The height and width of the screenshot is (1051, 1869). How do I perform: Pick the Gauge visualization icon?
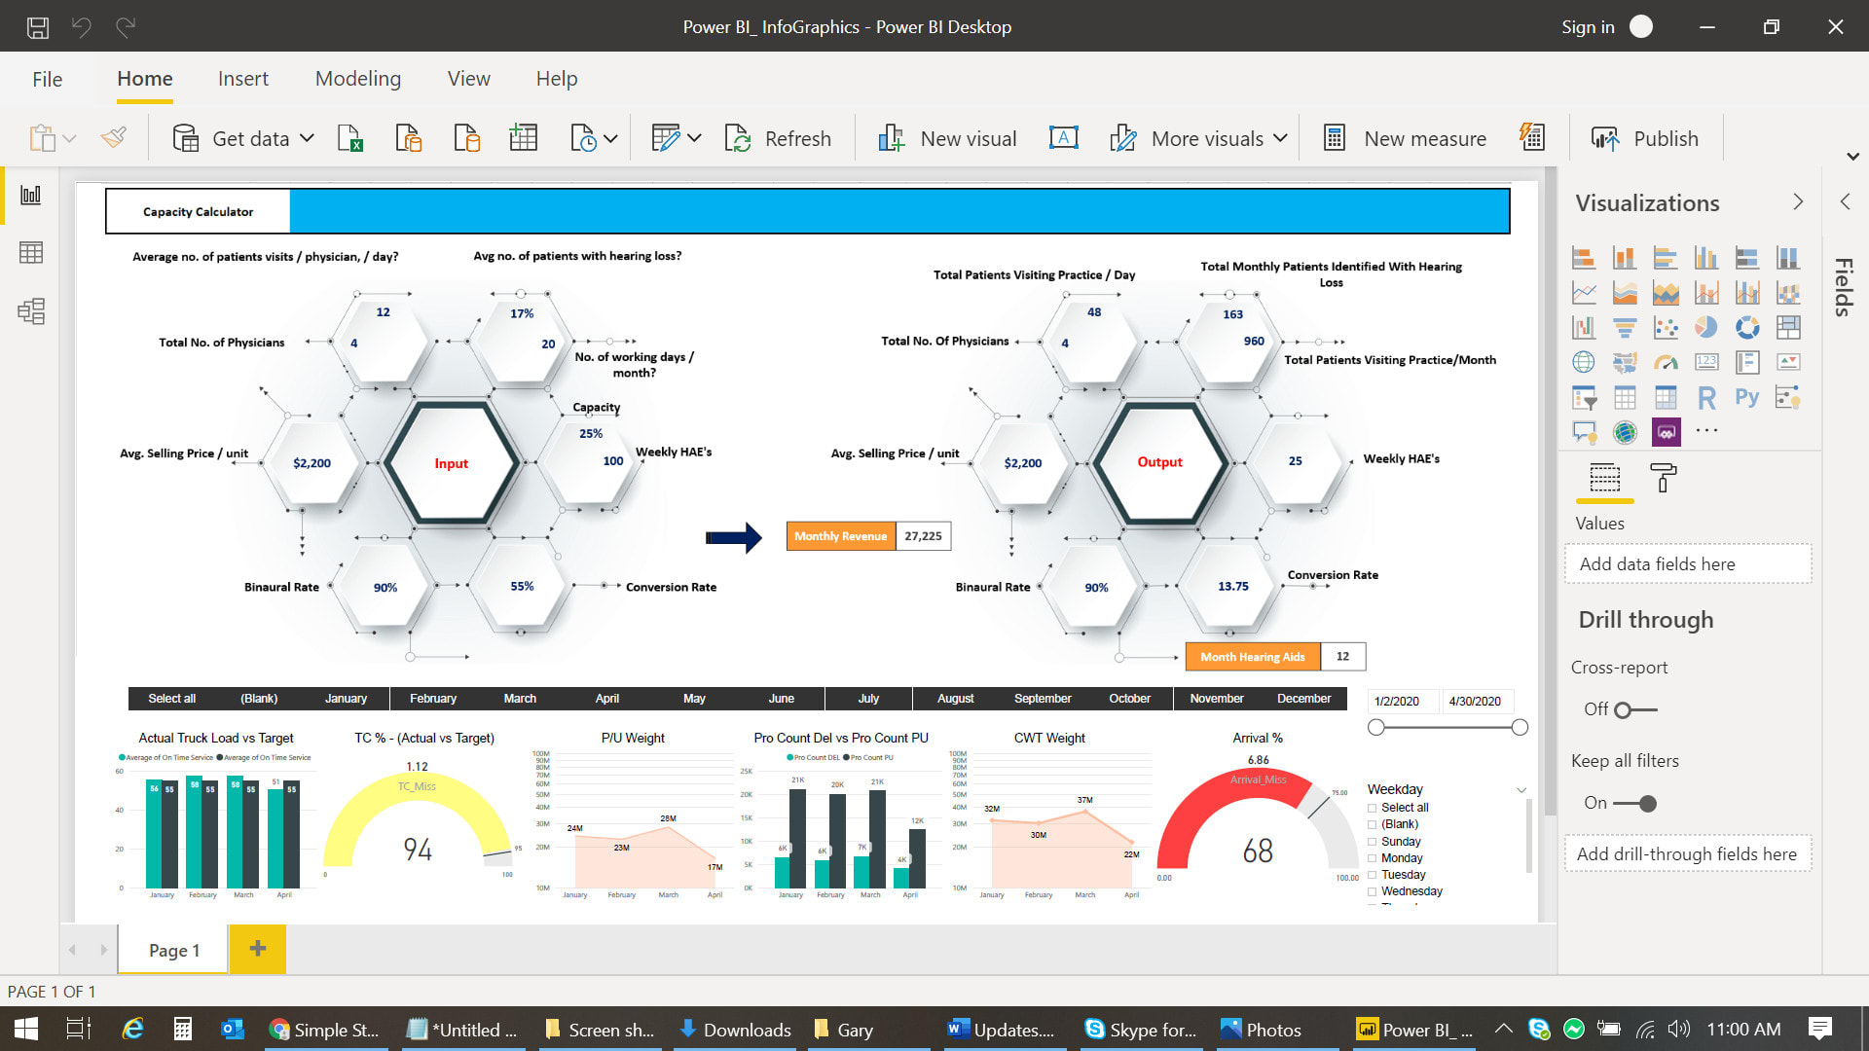1666,362
